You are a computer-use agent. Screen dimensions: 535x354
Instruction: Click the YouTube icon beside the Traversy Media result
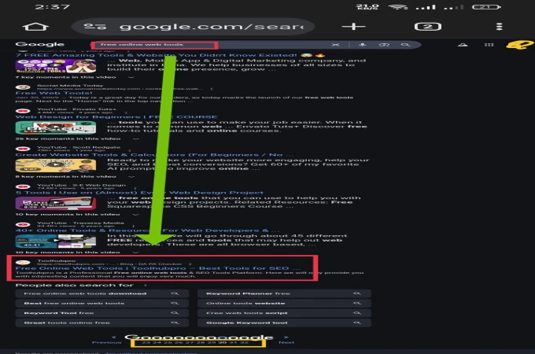click(x=23, y=224)
